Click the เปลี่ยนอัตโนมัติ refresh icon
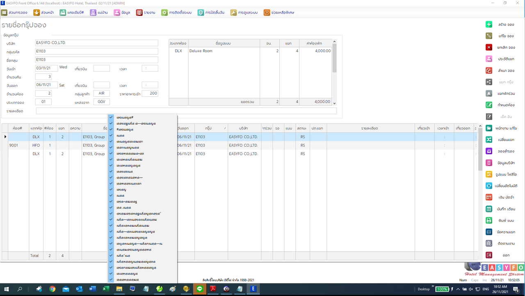The image size is (525, 296). 489,186
